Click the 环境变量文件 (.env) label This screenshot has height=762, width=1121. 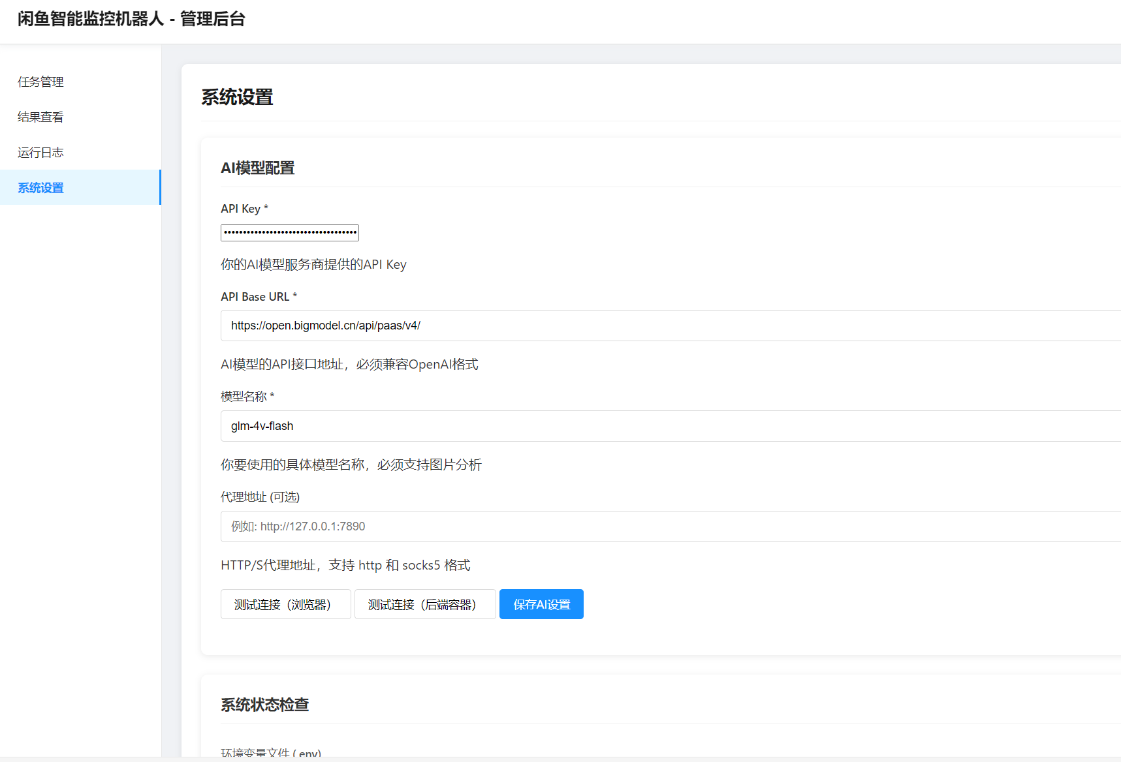click(x=270, y=752)
